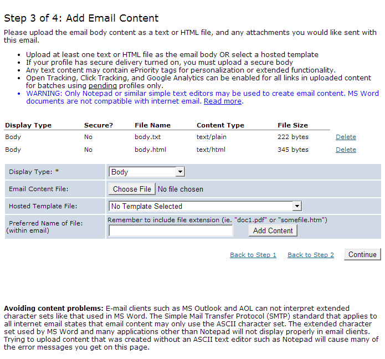Select the Secure? column header
Viewport: 385px width, 359px height.
(99, 125)
